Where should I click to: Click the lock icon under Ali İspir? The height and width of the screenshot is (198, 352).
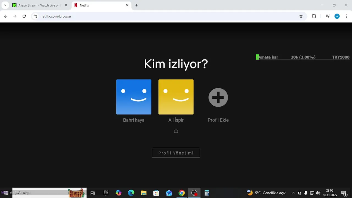[176, 131]
